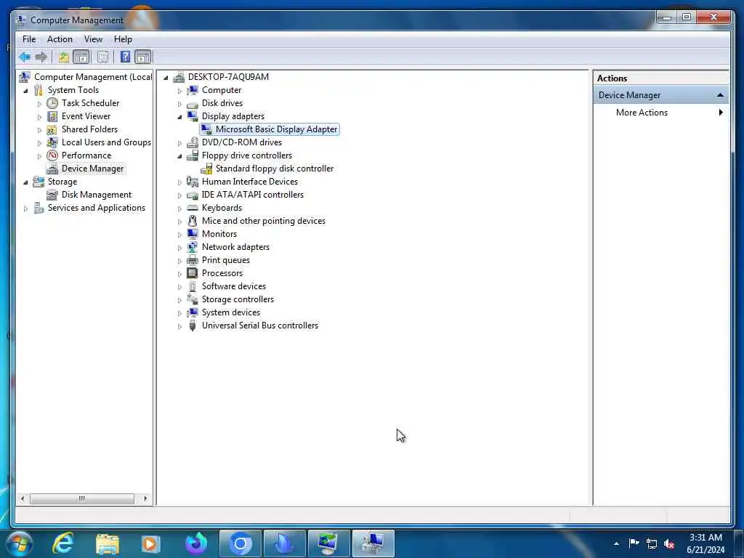Click the Disk Management icon
This screenshot has width=744, height=558.
pos(52,195)
